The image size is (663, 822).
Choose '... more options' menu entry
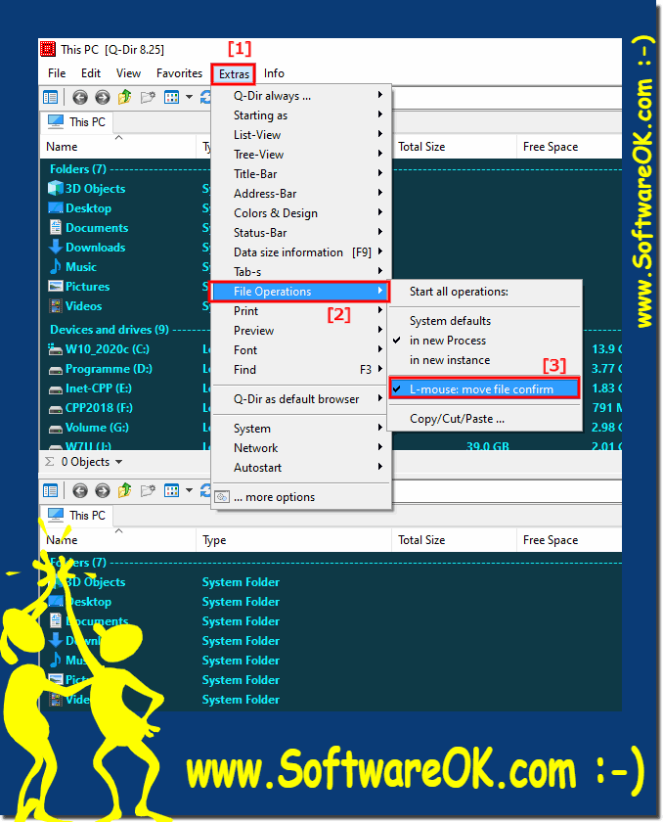(x=301, y=497)
